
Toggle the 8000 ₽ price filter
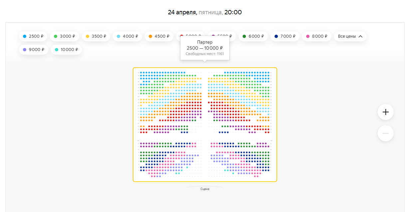point(316,36)
